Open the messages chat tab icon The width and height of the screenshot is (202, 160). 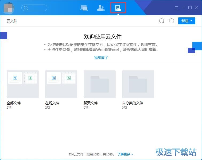click(x=84, y=8)
